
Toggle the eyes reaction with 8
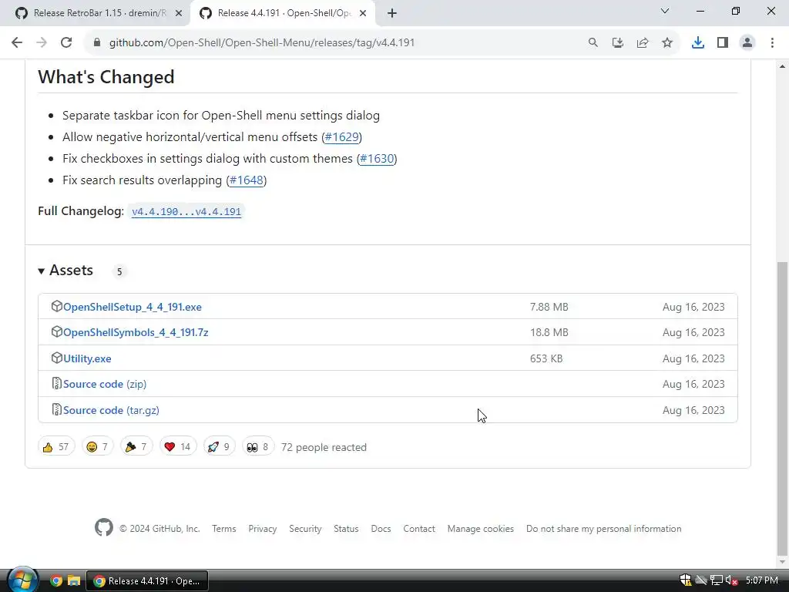point(257,447)
